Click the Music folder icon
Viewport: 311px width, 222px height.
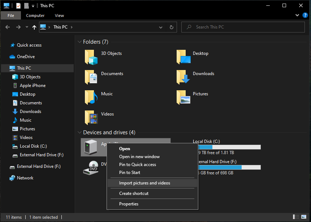click(91, 97)
